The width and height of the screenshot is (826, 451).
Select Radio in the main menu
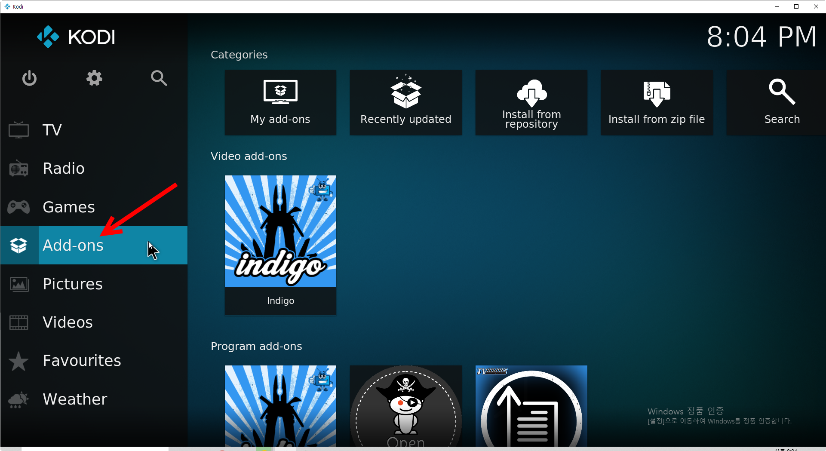point(94,169)
